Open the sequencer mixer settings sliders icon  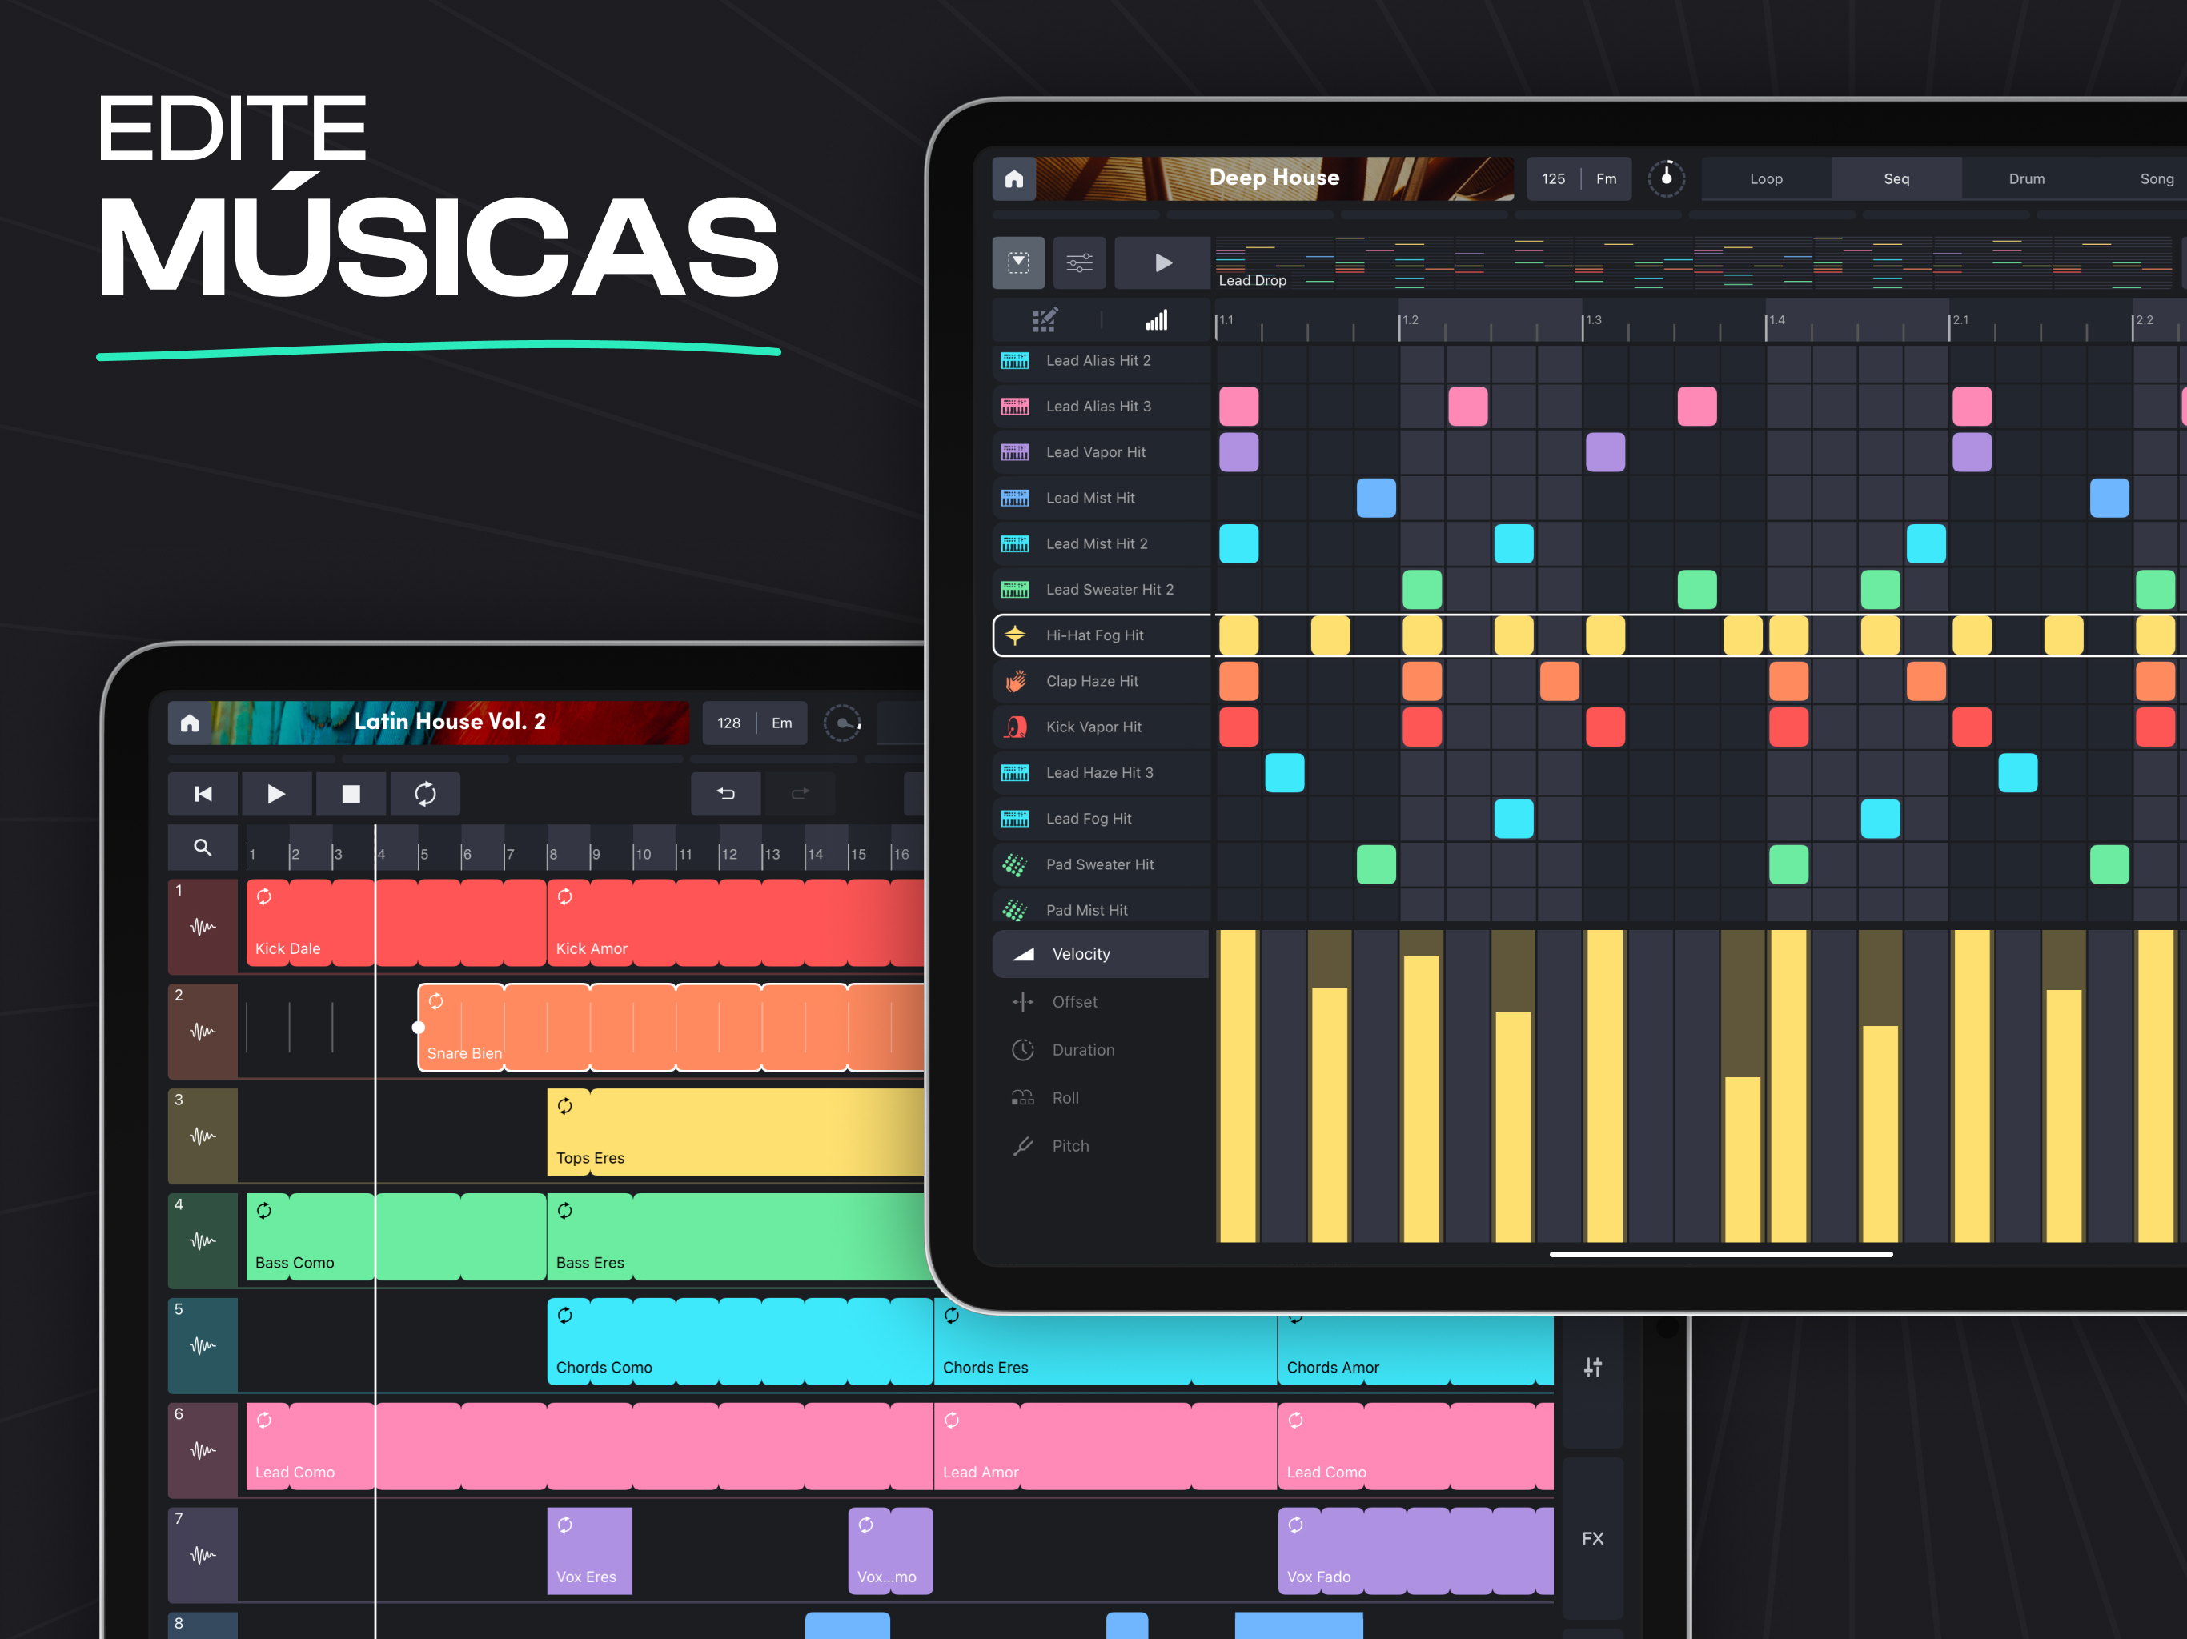tap(1080, 263)
